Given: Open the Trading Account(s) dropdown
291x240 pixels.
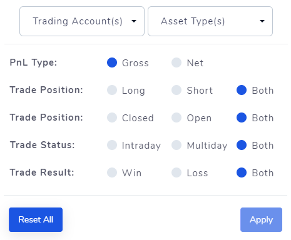Looking at the screenshot, I should (x=82, y=21).
